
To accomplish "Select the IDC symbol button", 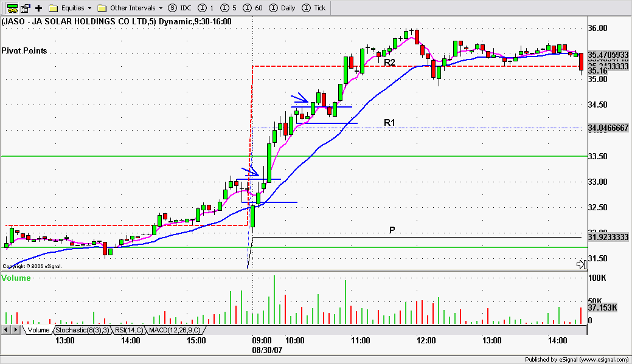I will point(180,8).
